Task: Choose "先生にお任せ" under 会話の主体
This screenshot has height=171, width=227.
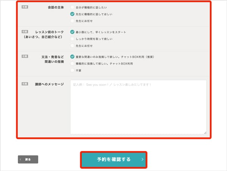Action: pos(72,20)
